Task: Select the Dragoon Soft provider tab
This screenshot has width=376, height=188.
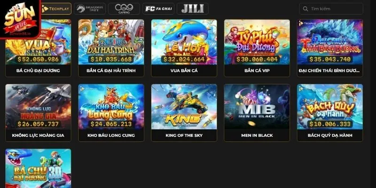Action: tap(90, 9)
